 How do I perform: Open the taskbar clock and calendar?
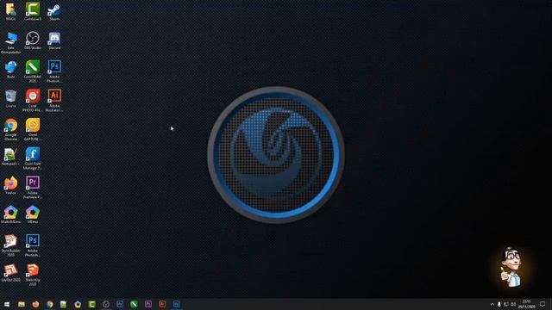[527, 304]
